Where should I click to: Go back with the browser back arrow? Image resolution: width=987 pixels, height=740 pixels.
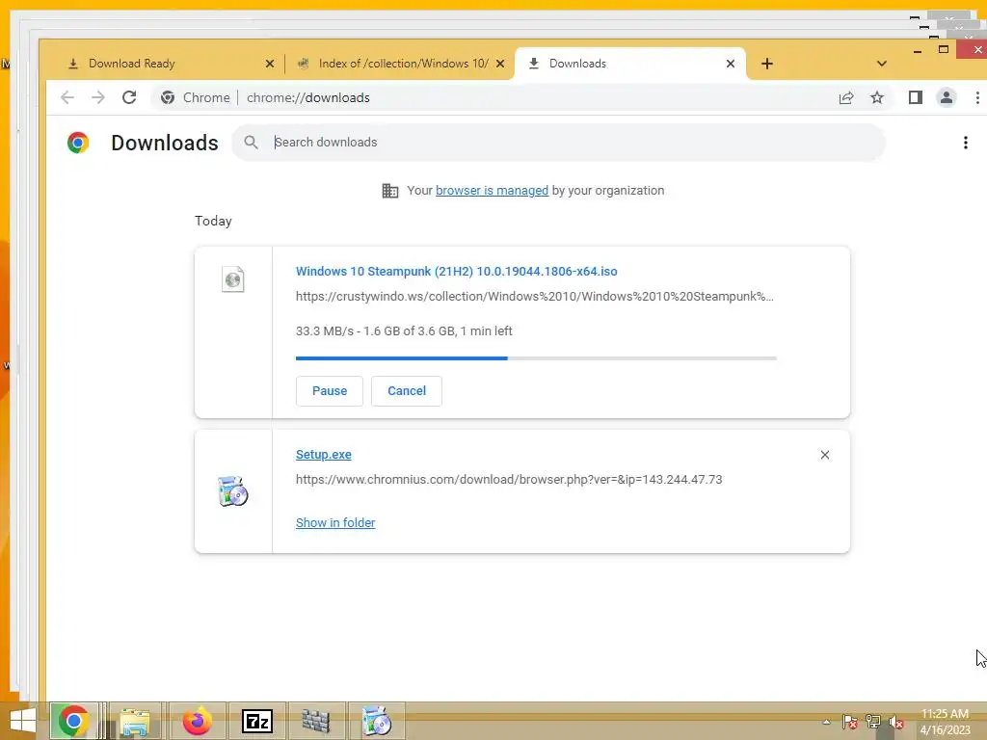tap(67, 97)
